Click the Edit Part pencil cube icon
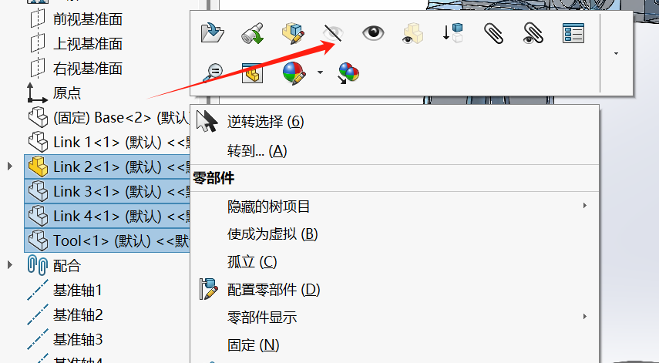The height and width of the screenshot is (363, 659). [x=293, y=33]
